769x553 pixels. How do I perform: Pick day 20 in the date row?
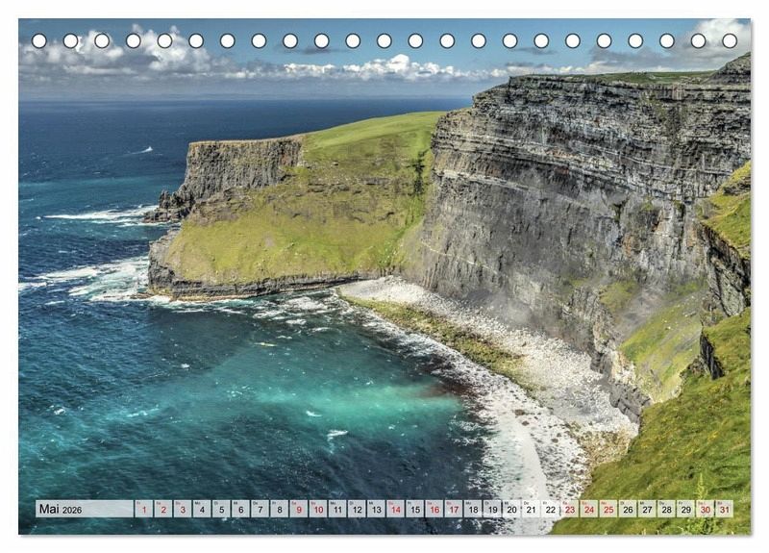tap(511, 510)
